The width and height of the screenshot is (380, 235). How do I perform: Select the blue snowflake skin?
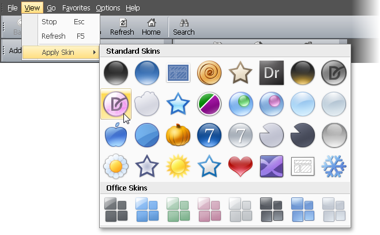334,166
